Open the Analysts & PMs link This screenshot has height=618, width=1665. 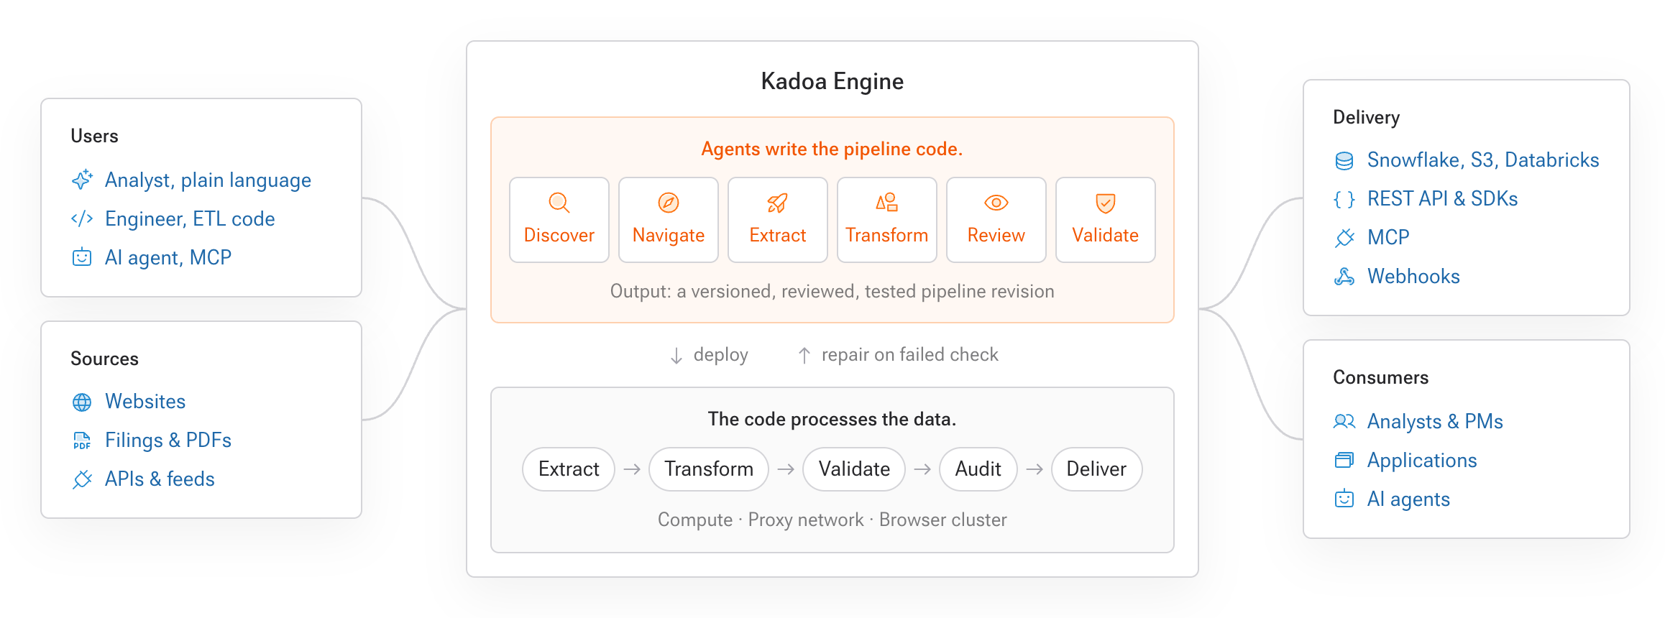tap(1435, 422)
